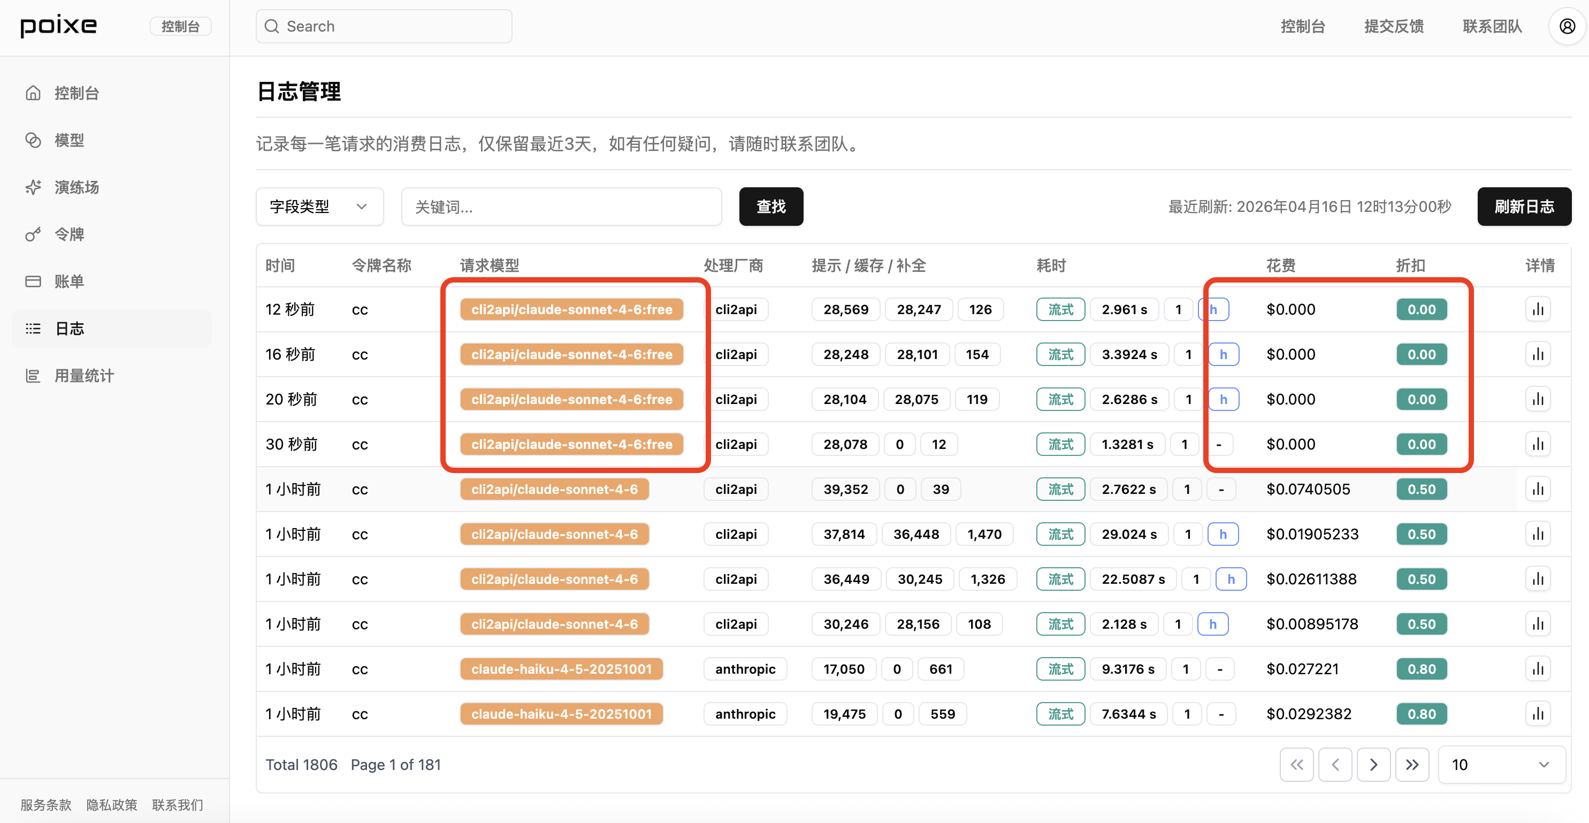The width and height of the screenshot is (1589, 823).
Task: Focus the top Search box
Action: pos(384,27)
